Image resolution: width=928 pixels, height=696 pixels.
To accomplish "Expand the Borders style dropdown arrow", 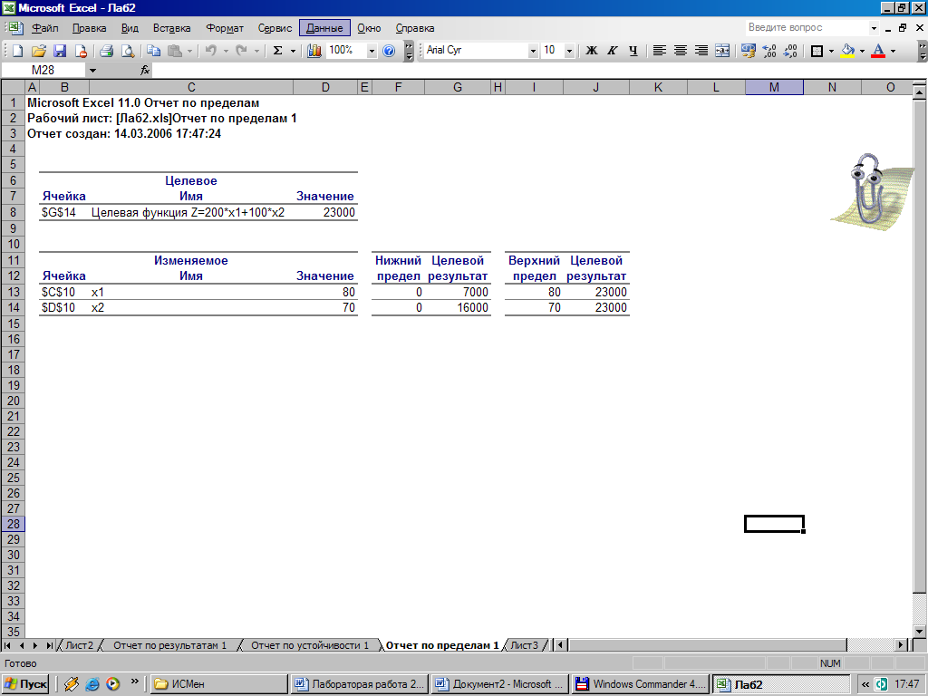I will pyautogui.click(x=832, y=51).
